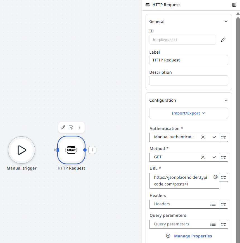Select the Manual trigger node
This screenshot has height=243, width=240.
22,150
